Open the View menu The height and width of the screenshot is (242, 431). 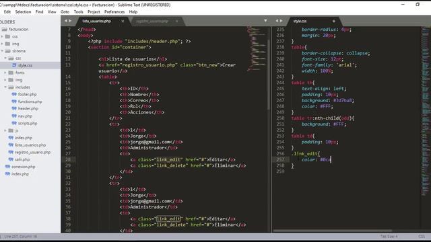[52, 12]
